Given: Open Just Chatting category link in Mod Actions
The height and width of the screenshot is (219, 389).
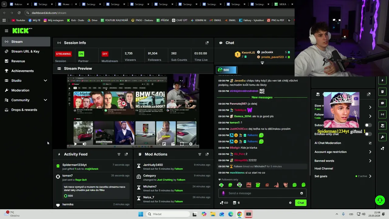Looking at the screenshot, I should (x=165, y=180).
